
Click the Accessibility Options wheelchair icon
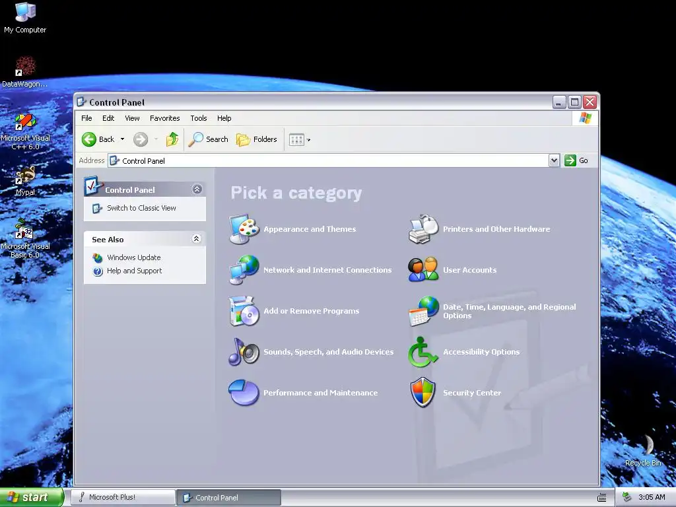click(x=422, y=352)
